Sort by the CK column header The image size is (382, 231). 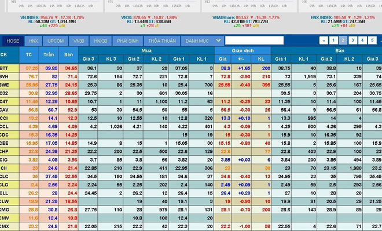(x=9, y=55)
